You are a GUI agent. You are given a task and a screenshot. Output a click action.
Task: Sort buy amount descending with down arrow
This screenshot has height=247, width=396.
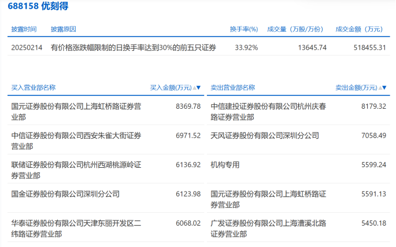point(198,88)
